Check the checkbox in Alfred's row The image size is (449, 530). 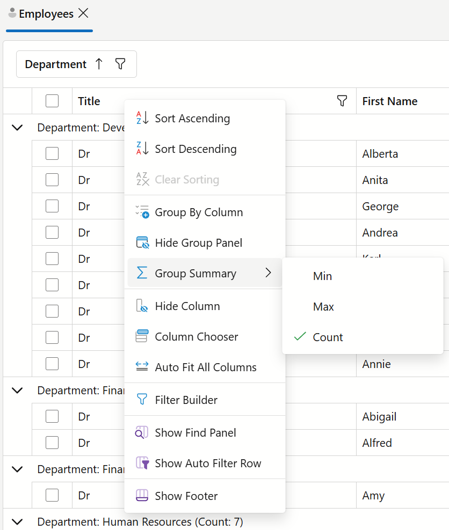tap(52, 443)
